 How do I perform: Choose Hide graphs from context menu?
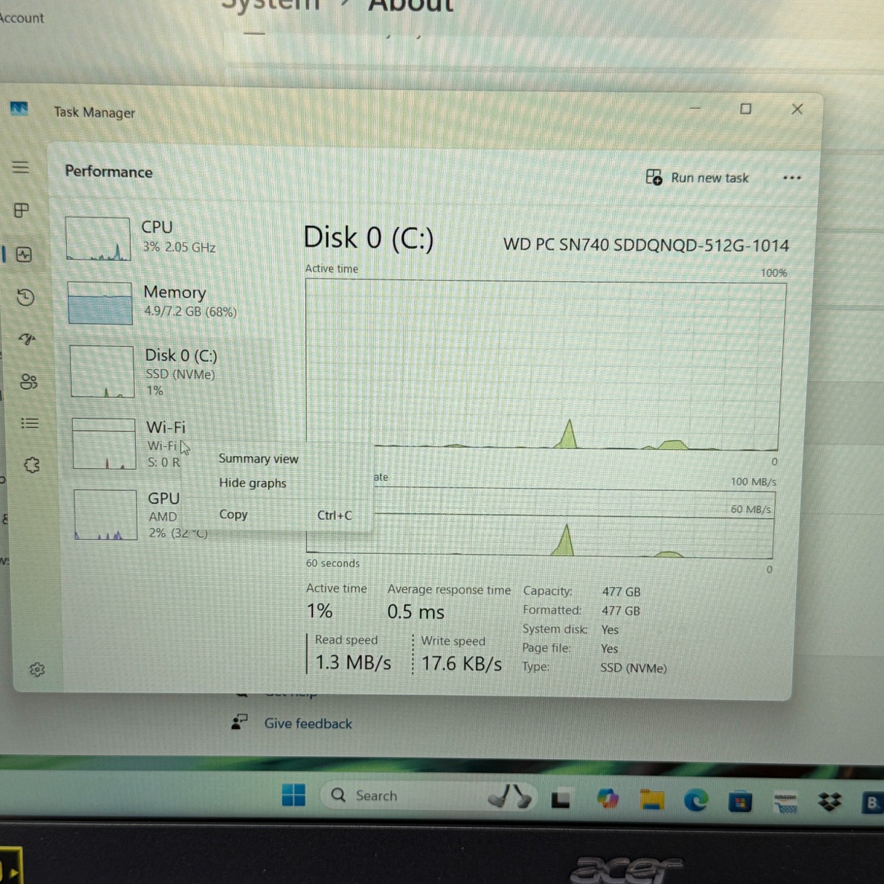point(252,483)
